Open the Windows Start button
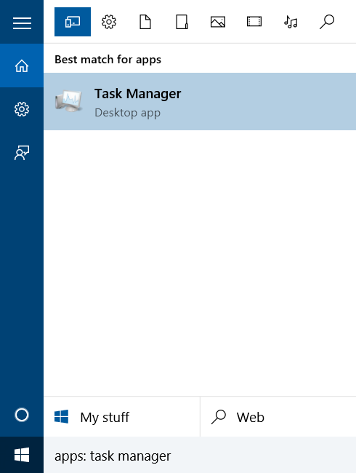This screenshot has width=356, height=473. click(x=22, y=455)
